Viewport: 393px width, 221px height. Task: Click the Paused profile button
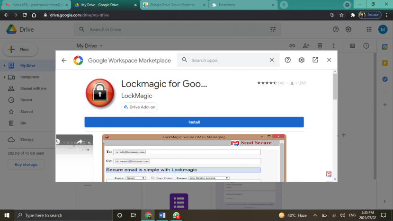click(369, 15)
